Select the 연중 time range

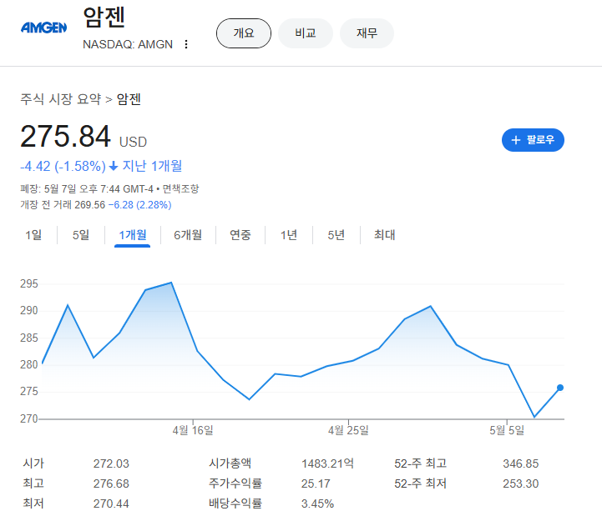point(240,234)
